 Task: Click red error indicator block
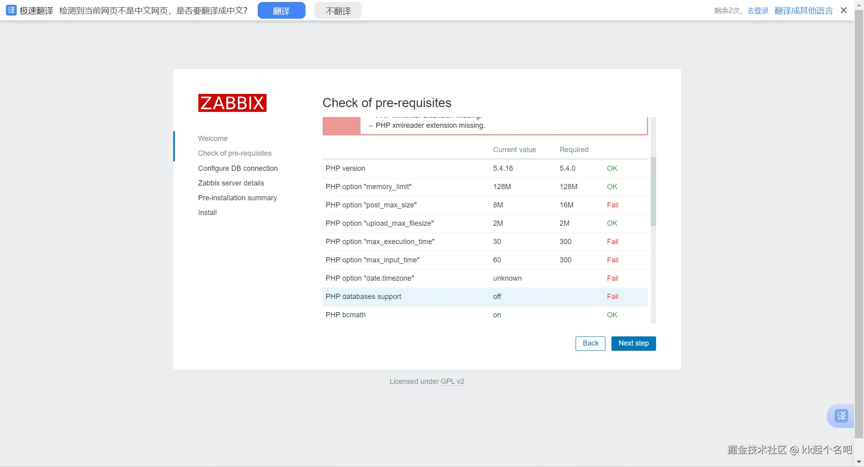[341, 126]
